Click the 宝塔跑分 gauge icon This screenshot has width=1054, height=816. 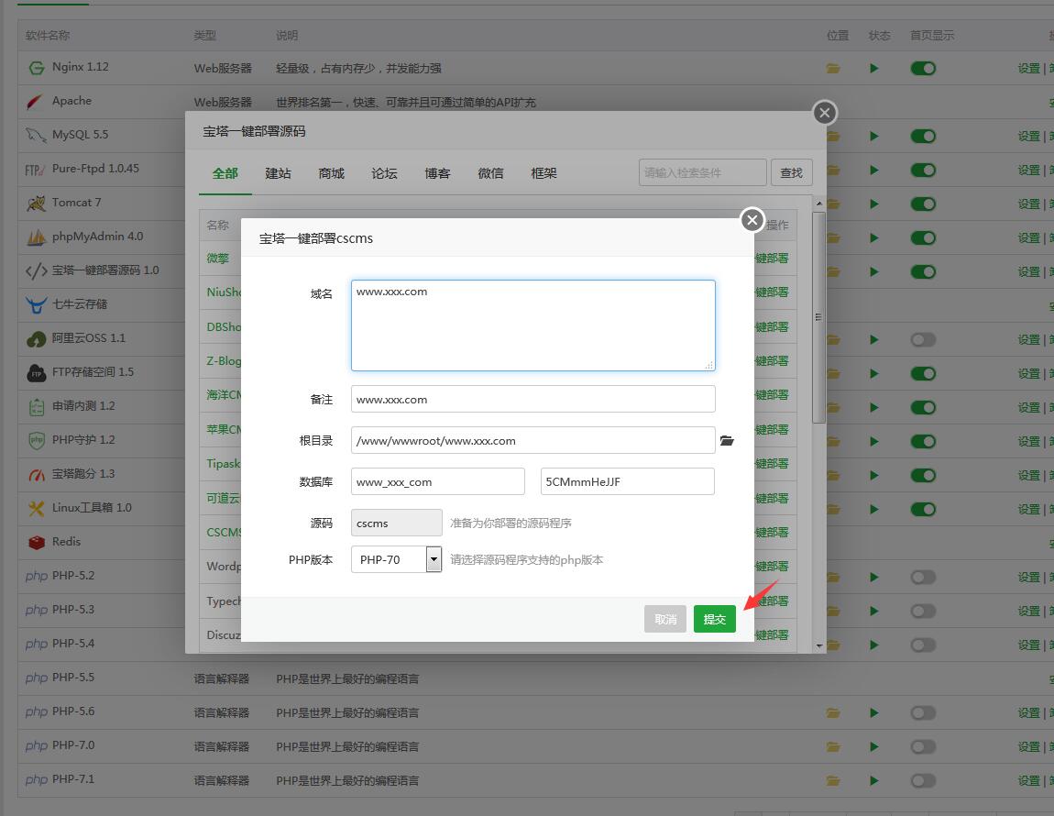pos(37,475)
